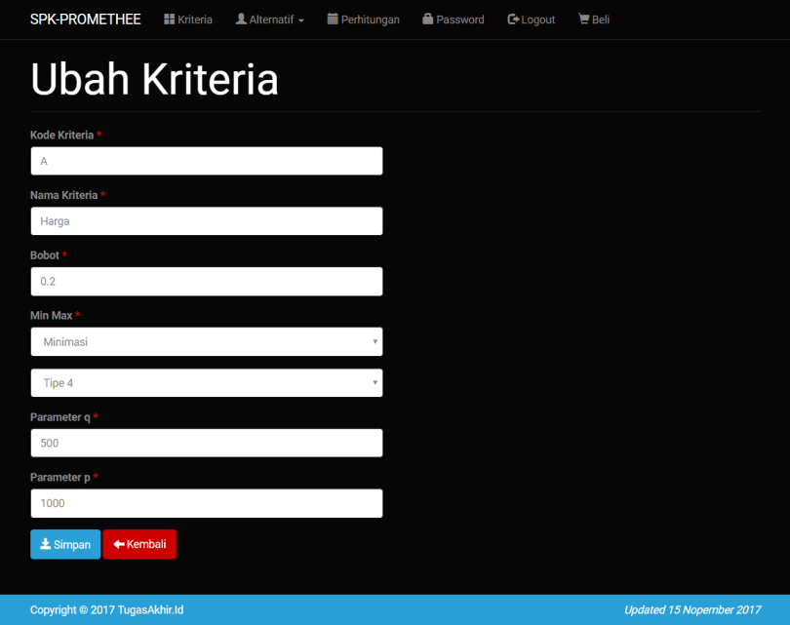Viewport: 790px width, 625px height.
Task: Click the Parameter q field showing 500
Action: pos(206,443)
